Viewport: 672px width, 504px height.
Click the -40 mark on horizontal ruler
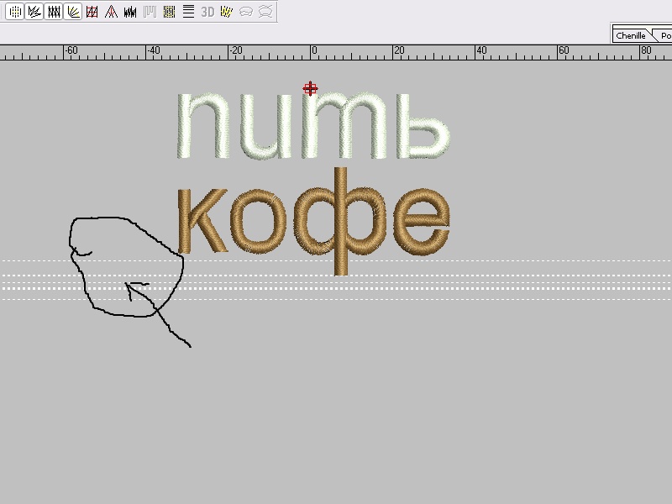point(154,50)
